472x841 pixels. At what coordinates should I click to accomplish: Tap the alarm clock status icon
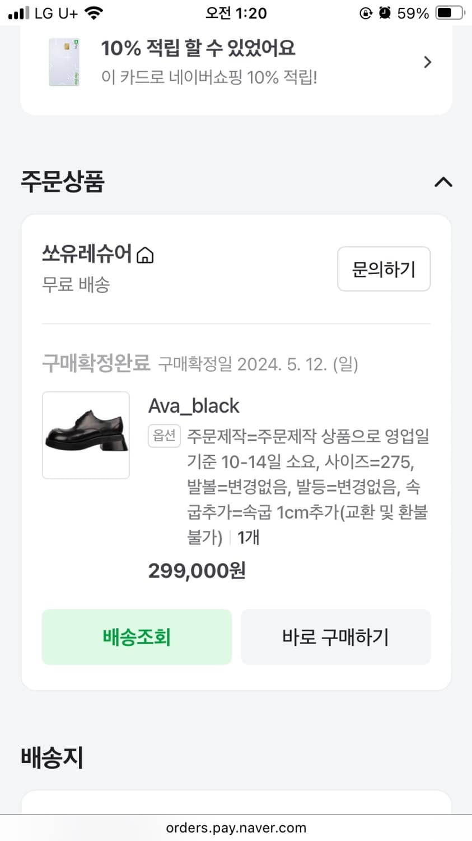point(385,13)
